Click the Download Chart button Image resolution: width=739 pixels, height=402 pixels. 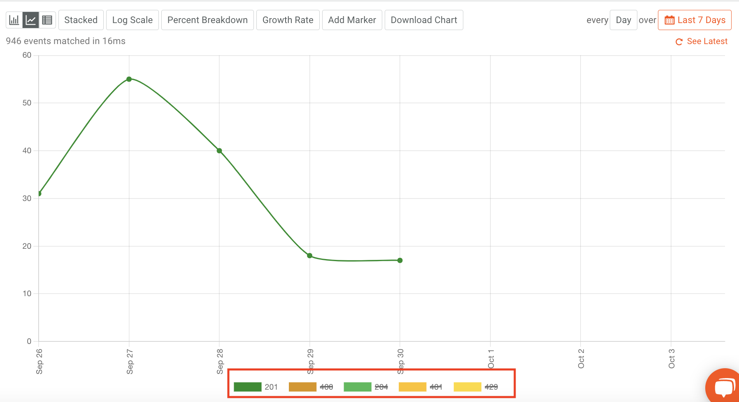(x=424, y=19)
